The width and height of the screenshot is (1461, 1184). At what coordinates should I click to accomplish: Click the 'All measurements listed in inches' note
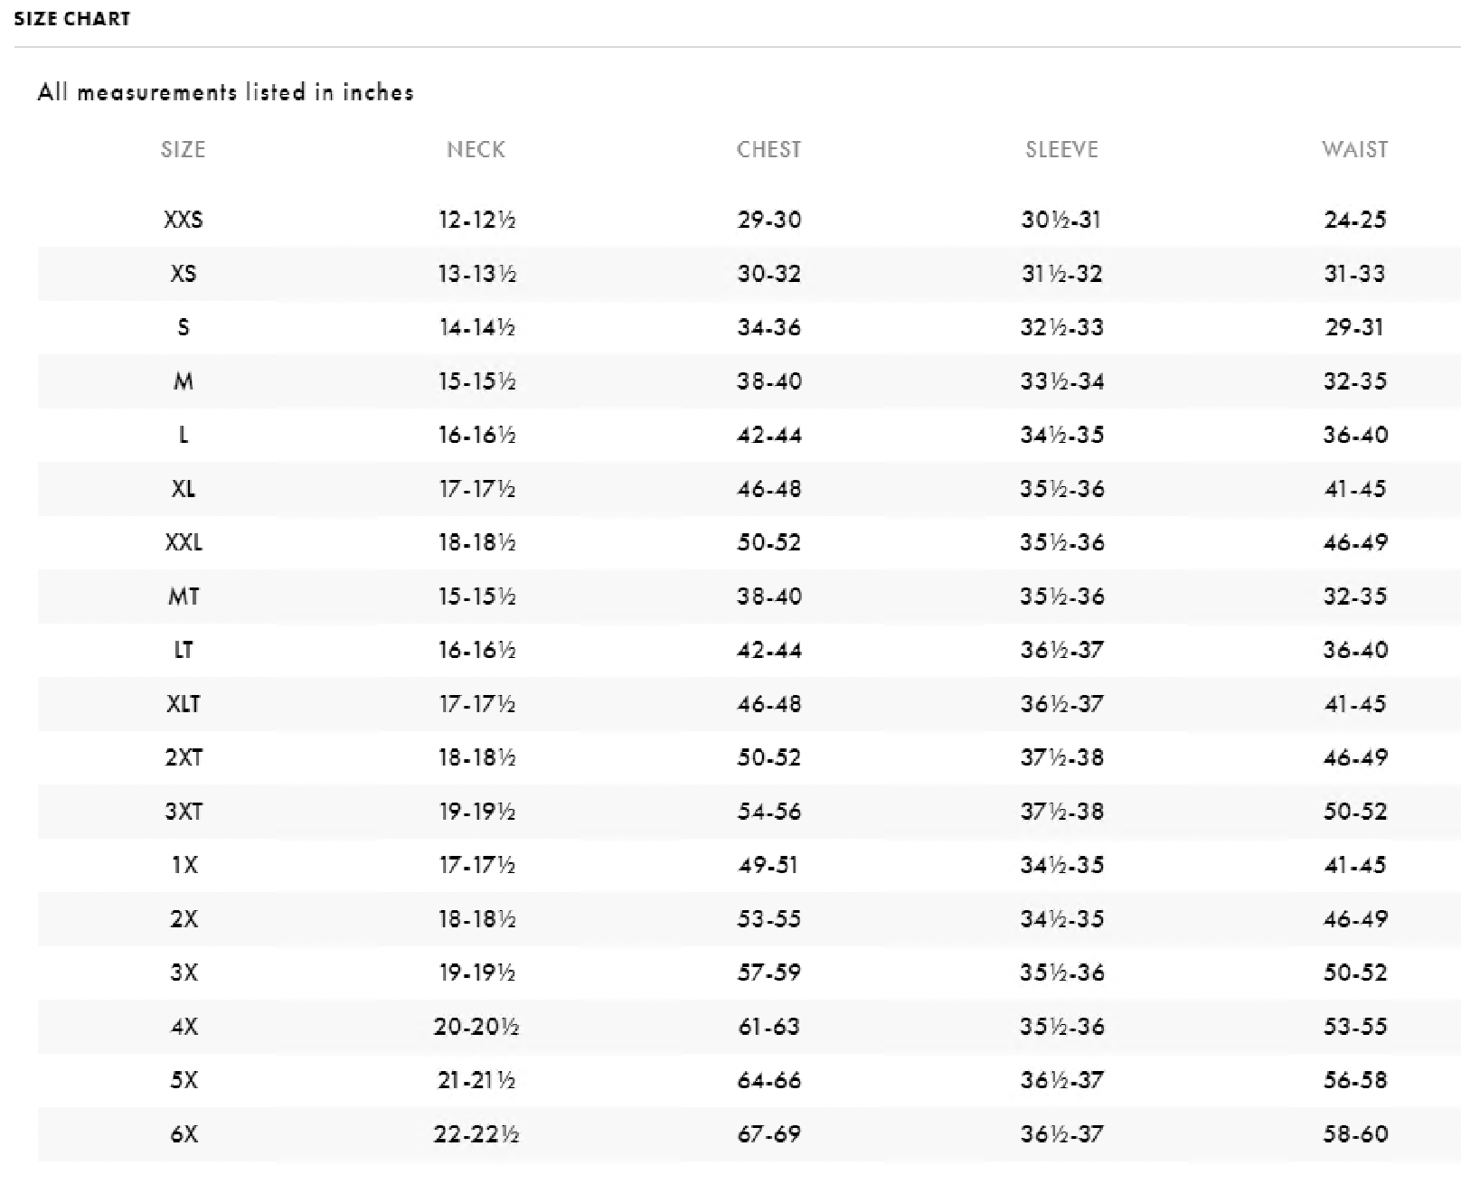pos(225,92)
